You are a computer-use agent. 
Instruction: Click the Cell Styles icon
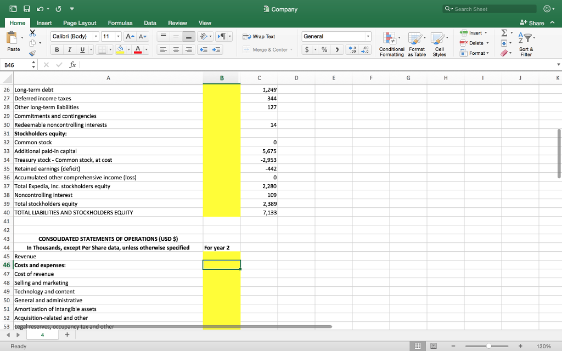(x=437, y=44)
